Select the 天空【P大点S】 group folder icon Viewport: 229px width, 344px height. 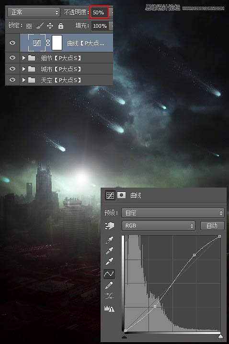pos(32,80)
